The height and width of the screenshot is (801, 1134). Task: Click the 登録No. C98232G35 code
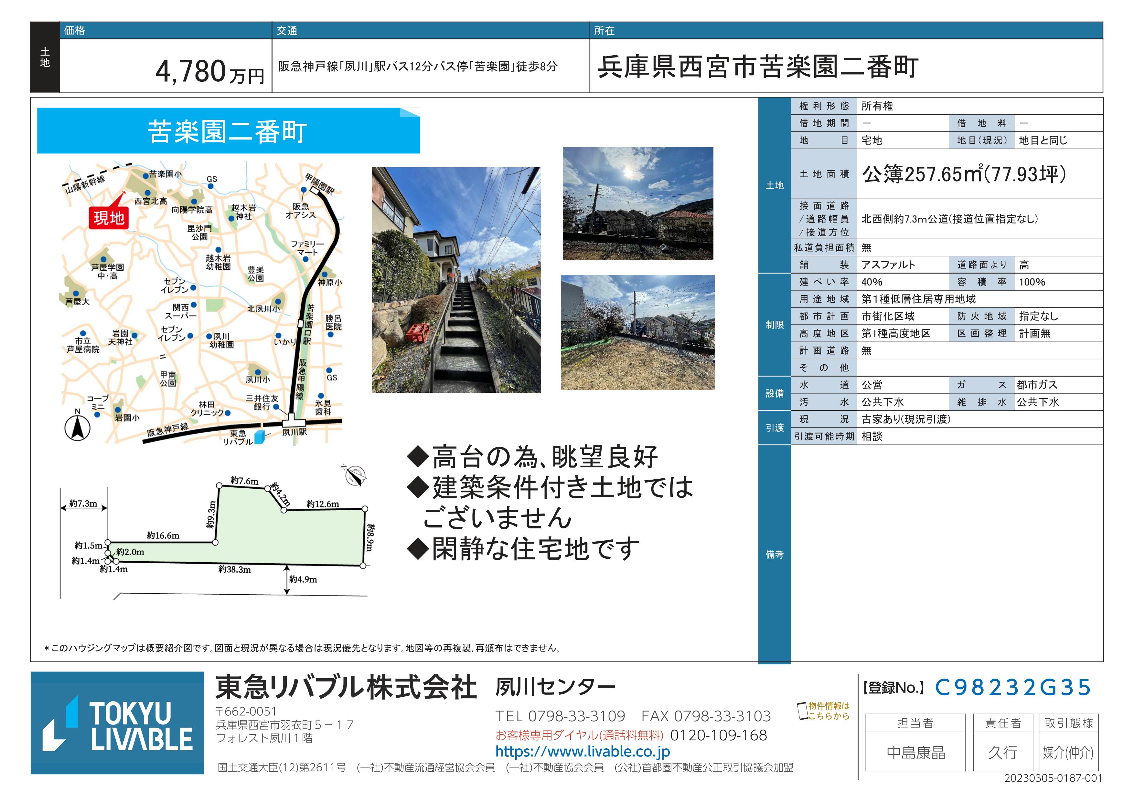click(1012, 688)
